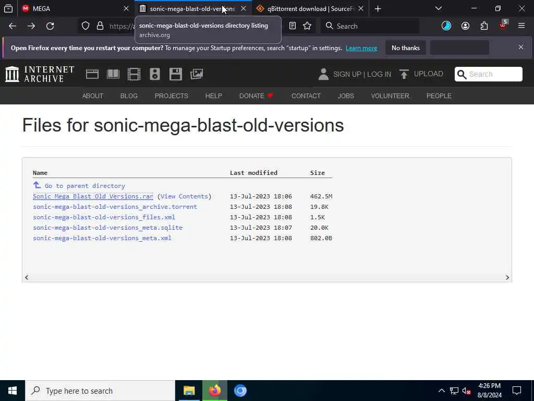This screenshot has height=401, width=534.
Task: Open the Texts book icon
Action: pos(113,74)
